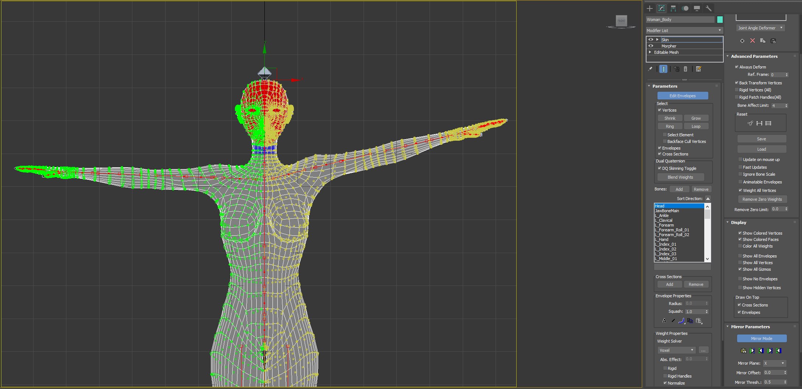Toggle Show All Gizmos checkbox
Image resolution: width=802 pixels, height=389 pixels.
click(x=740, y=269)
